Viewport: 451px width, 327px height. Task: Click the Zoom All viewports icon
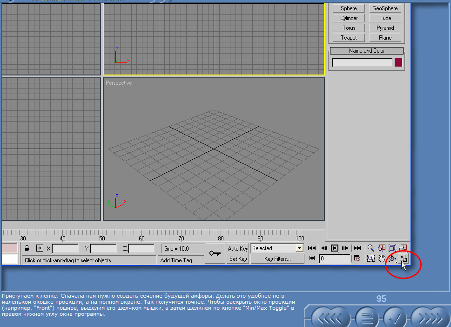tap(382, 248)
